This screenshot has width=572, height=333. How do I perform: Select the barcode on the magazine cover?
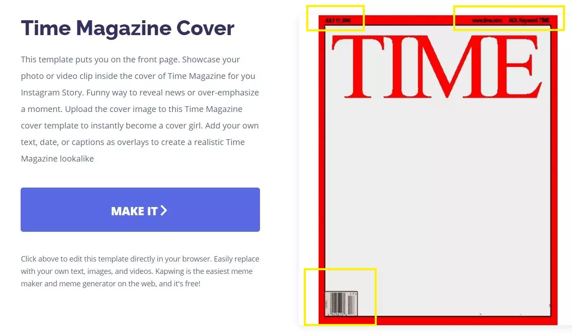342,303
